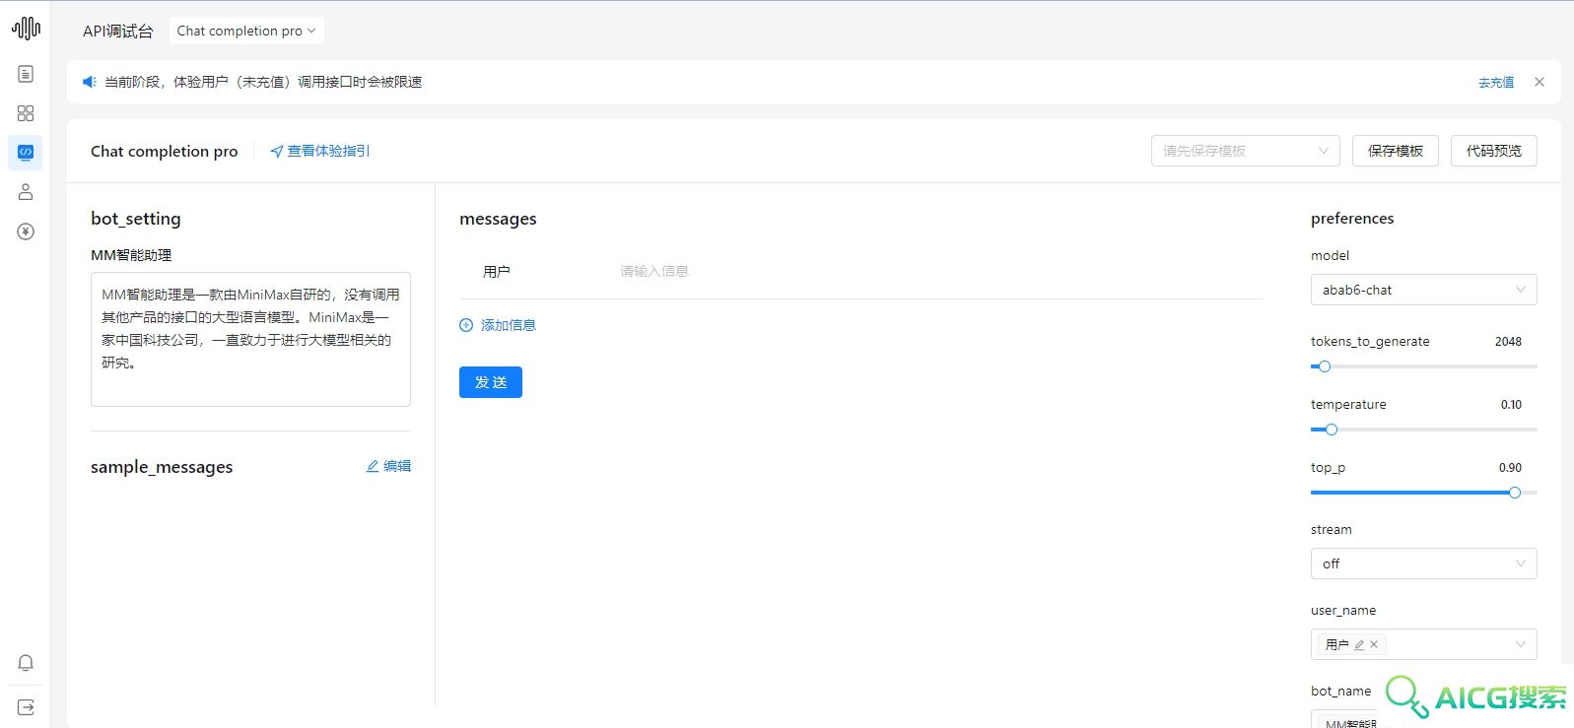The width and height of the screenshot is (1574, 728).
Task: Click the pencil edit icon beside sample_messages
Action: [373, 466]
